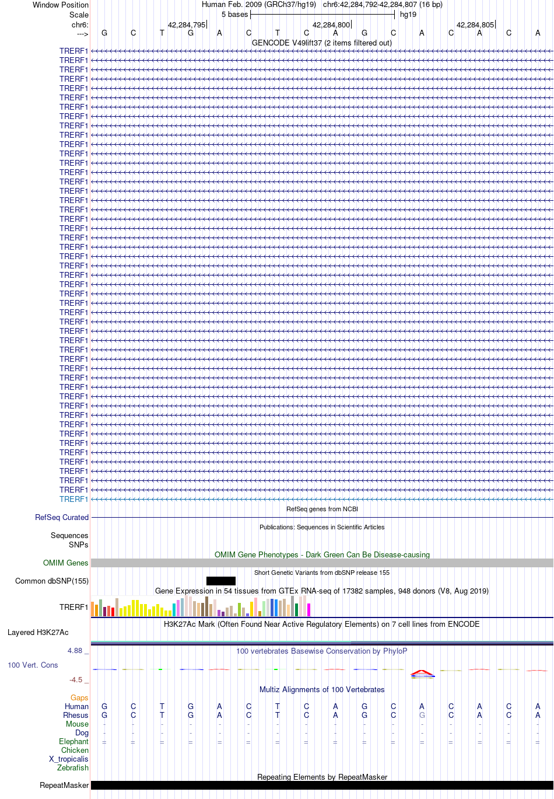554x799 pixels.
Task: Click the OMIM Gene Phenotypes track title
Action: click(322, 554)
